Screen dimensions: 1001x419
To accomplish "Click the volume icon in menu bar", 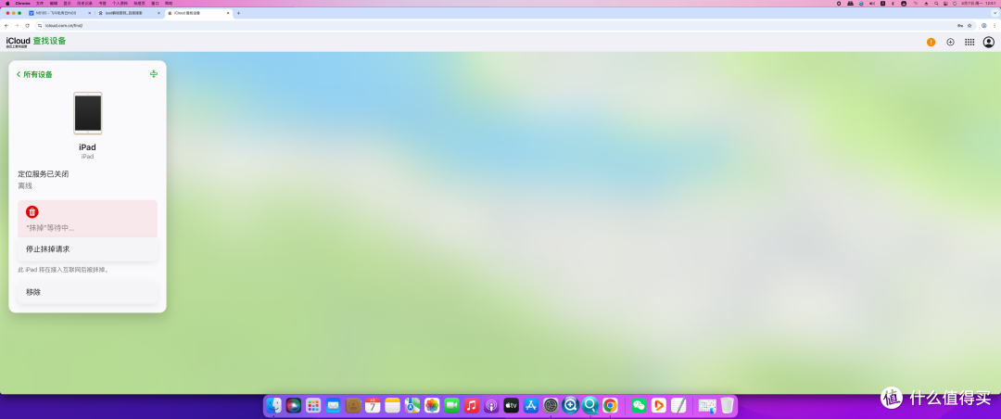I will coord(870,3).
